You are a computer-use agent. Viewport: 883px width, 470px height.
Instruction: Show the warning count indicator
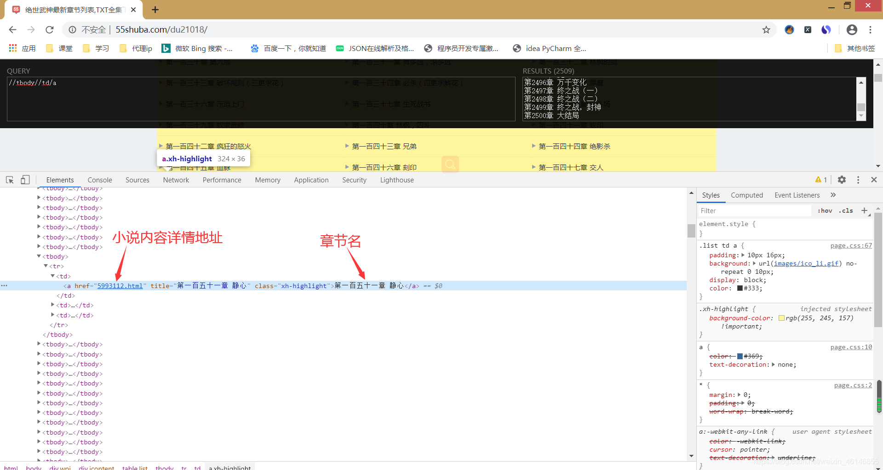pos(821,180)
